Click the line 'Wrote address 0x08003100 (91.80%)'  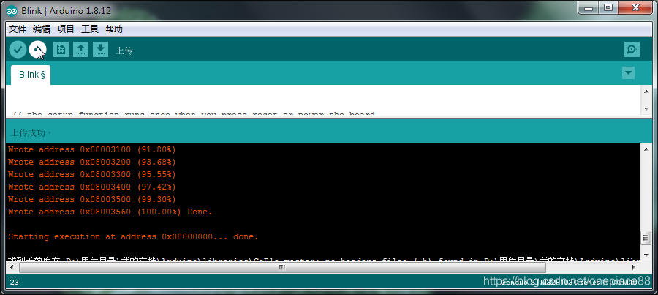click(x=92, y=149)
